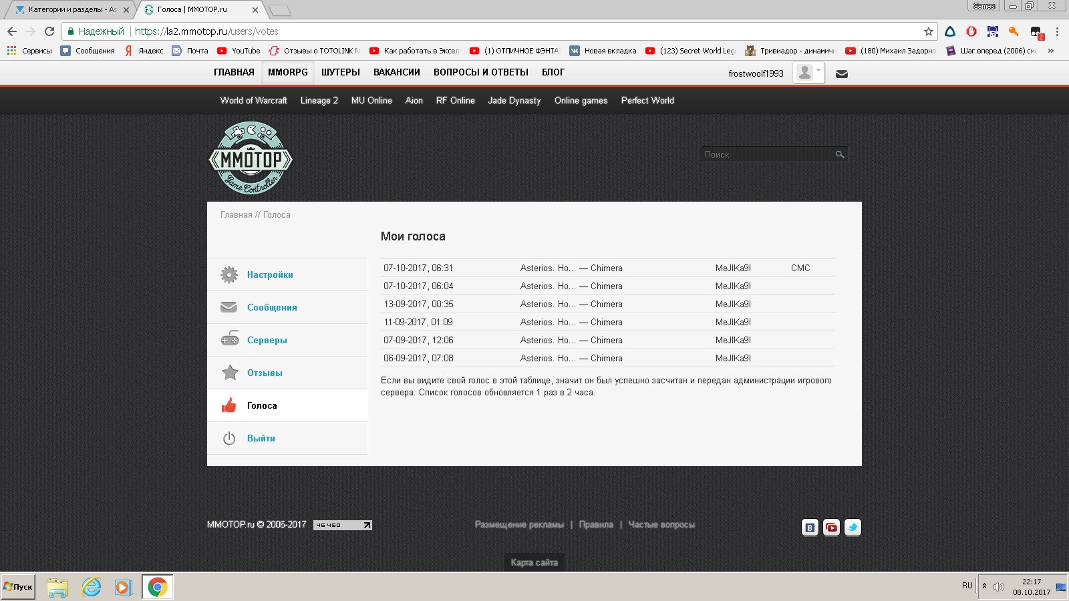Select the MMORPG menu item
The width and height of the screenshot is (1069, 601).
click(x=288, y=72)
